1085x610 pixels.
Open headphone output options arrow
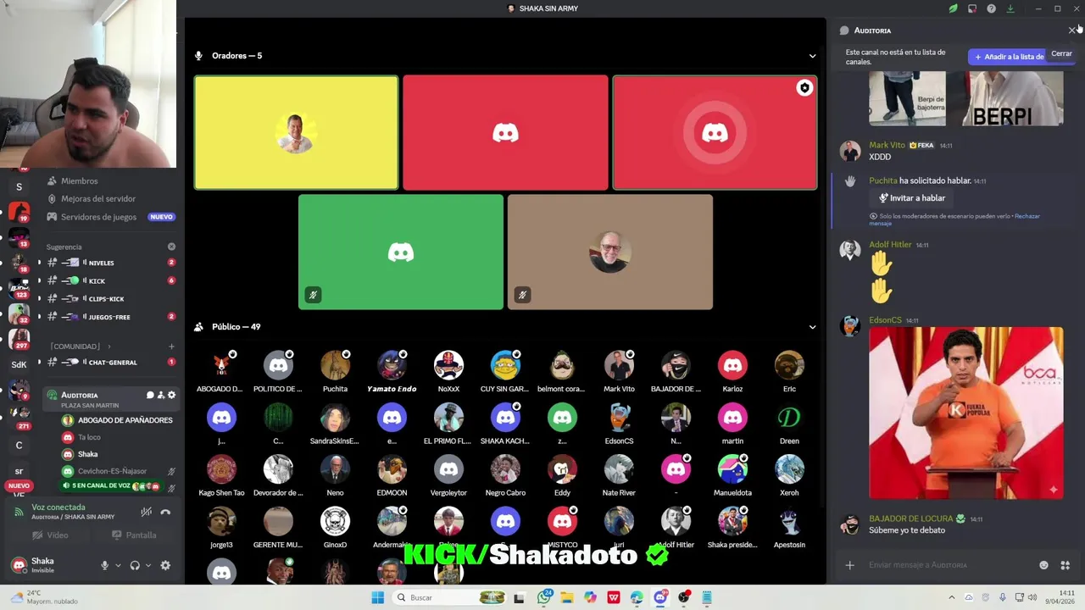pos(147,565)
